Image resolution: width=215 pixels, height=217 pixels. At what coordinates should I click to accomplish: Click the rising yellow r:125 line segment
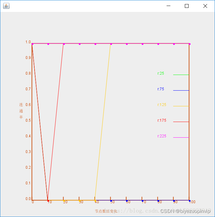click(103, 122)
